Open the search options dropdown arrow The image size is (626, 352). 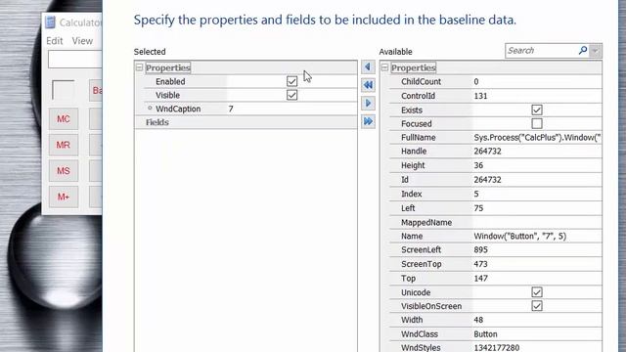(x=596, y=51)
